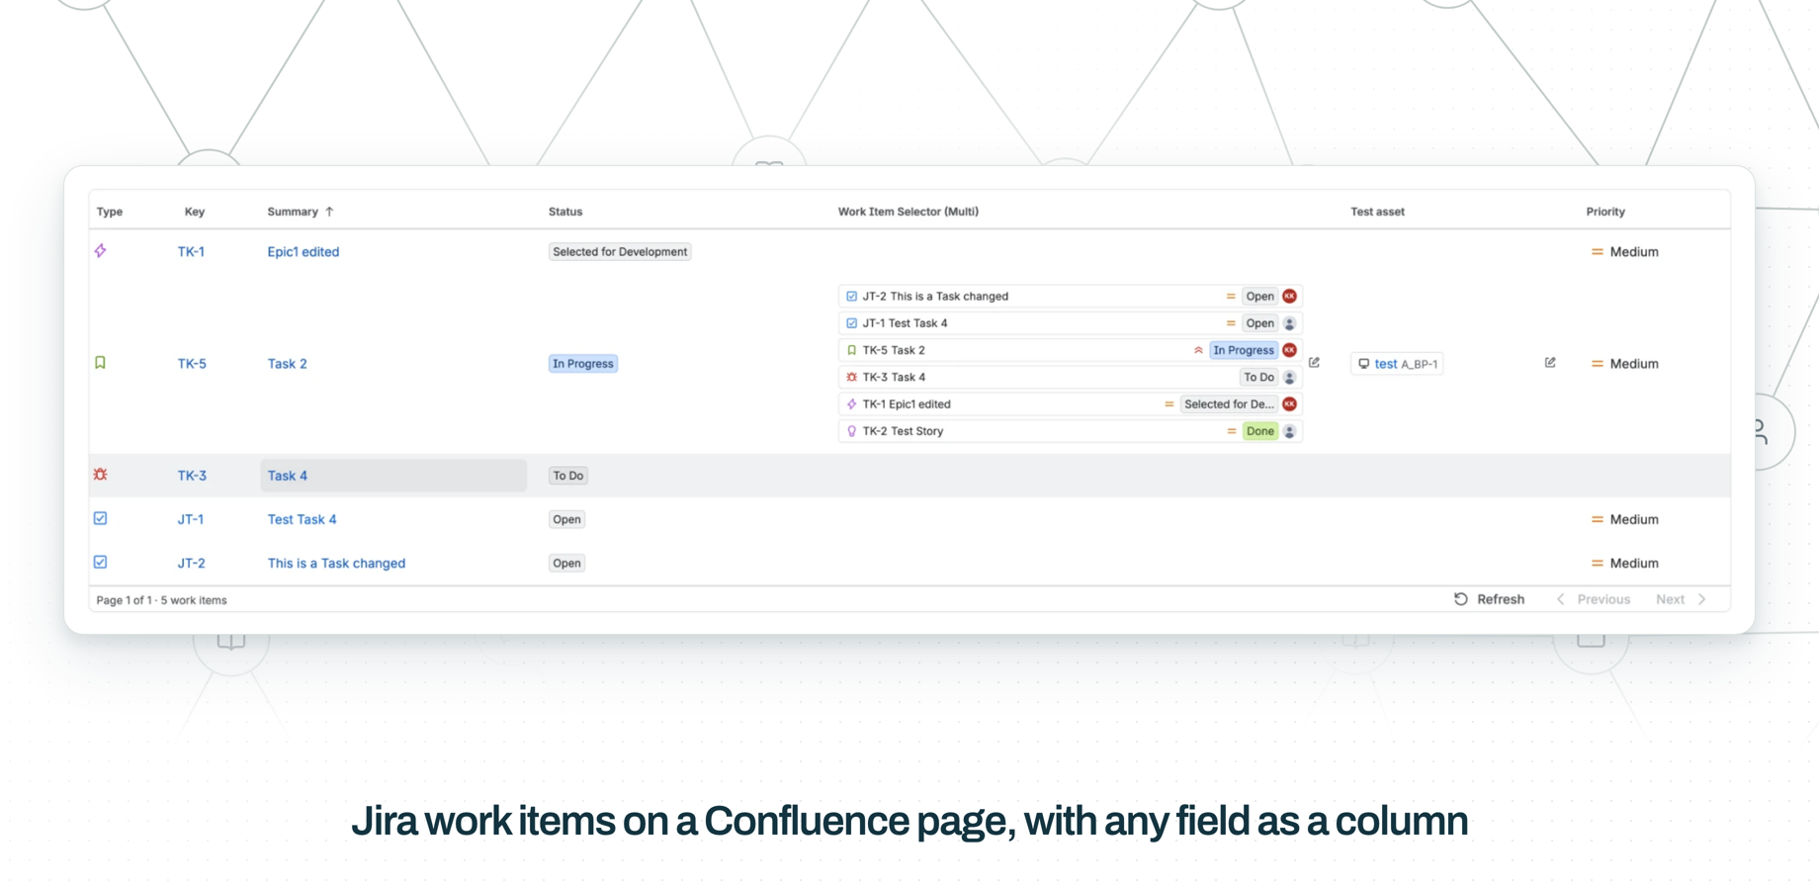Click medium priority icon in TK-1 row

coord(1597,252)
